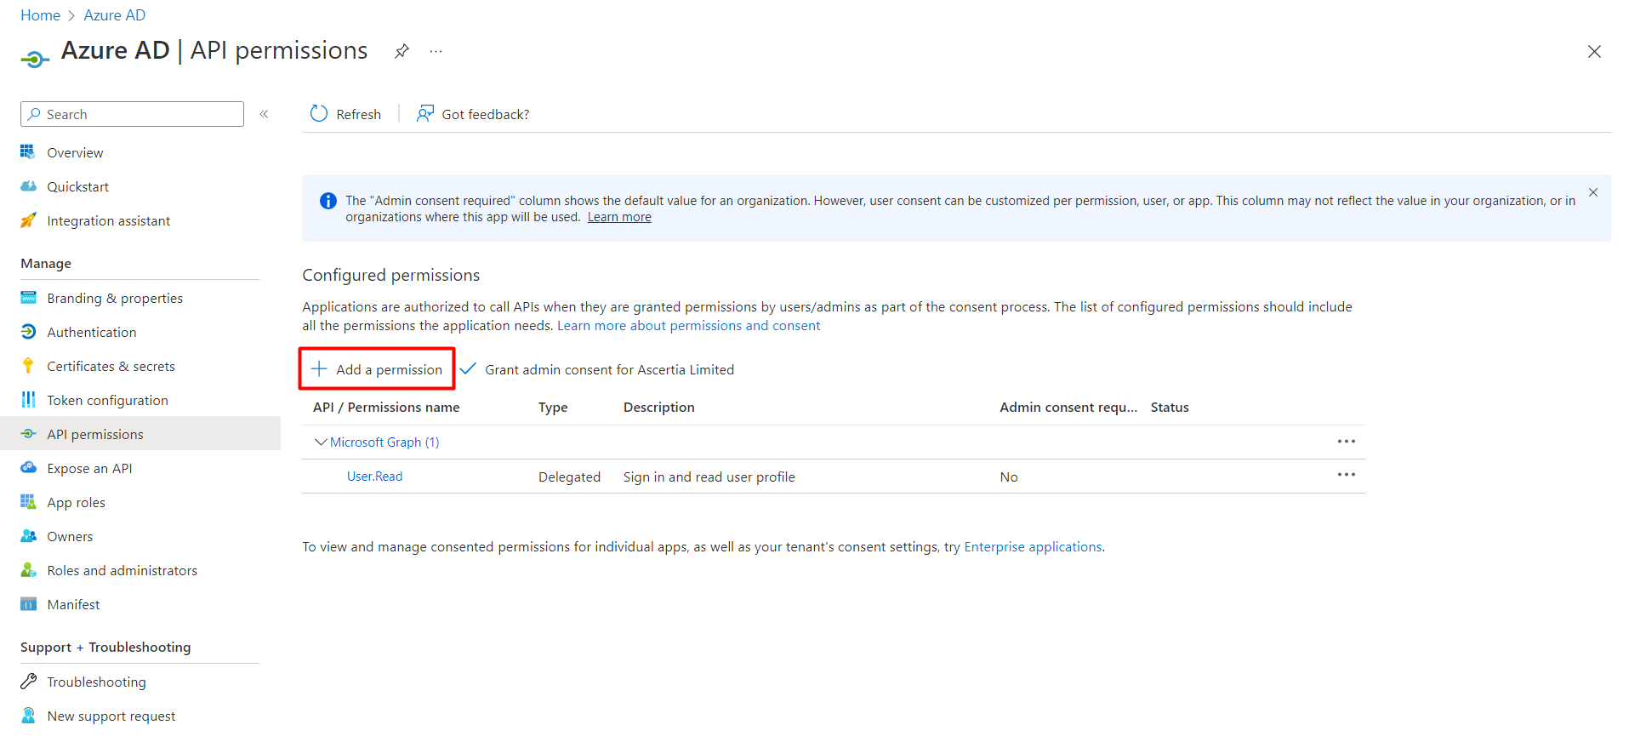Image resolution: width=1629 pixels, height=742 pixels.
Task: Close the API permissions blade
Action: pyautogui.click(x=1594, y=52)
